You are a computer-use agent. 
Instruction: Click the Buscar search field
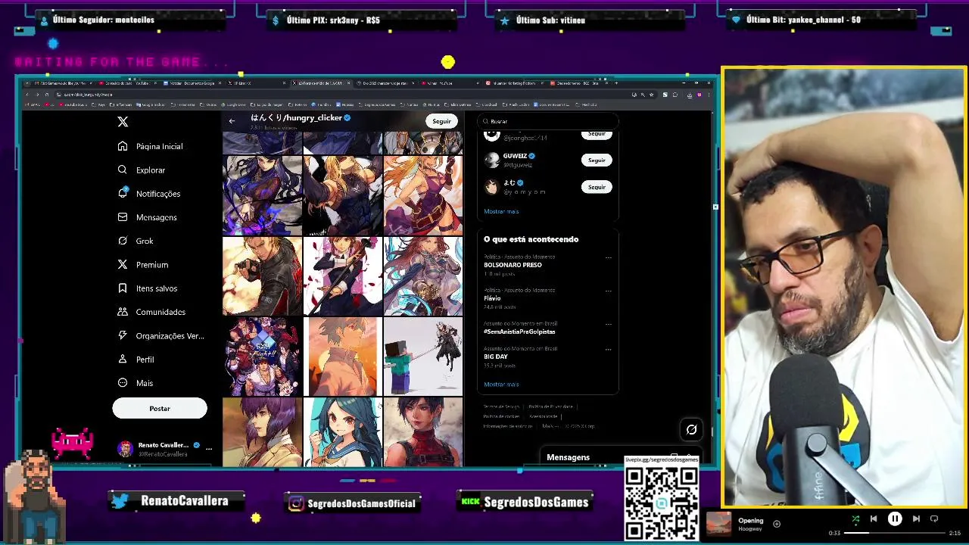click(547, 121)
